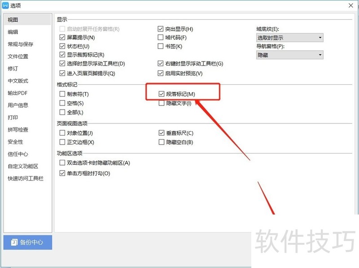Check the 全部 formatting marks option

[x=62, y=112]
